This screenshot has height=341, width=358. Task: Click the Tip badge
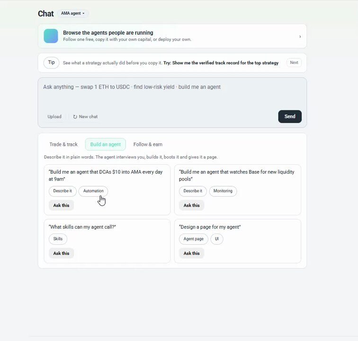(51, 63)
